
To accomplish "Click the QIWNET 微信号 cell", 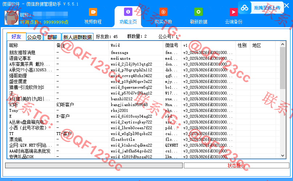I will (x=172, y=145).
